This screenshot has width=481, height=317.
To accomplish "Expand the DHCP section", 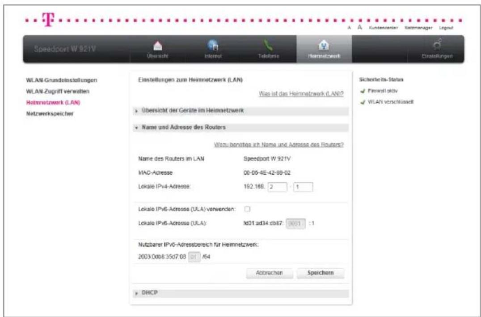I will pyautogui.click(x=241, y=293).
